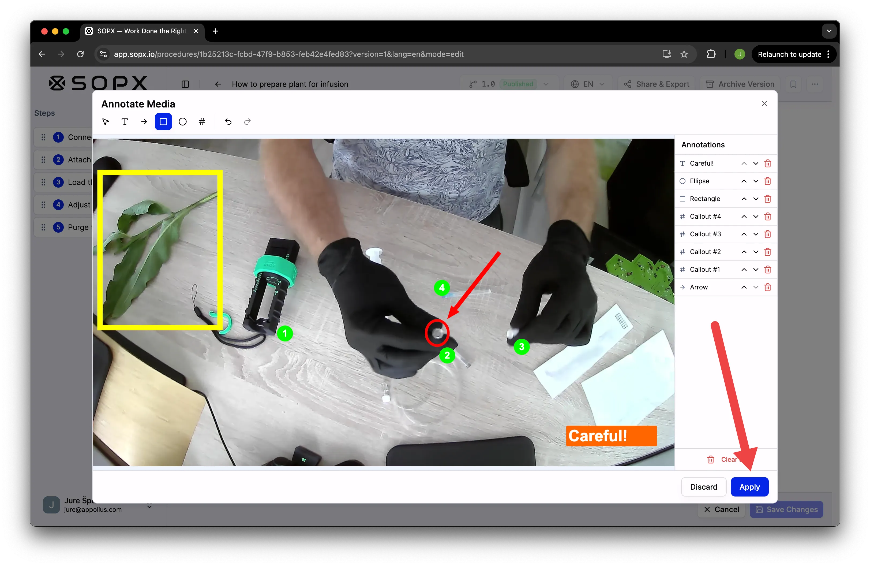The width and height of the screenshot is (870, 566).
Task: Delete the Callout #1 annotation
Action: tap(768, 270)
